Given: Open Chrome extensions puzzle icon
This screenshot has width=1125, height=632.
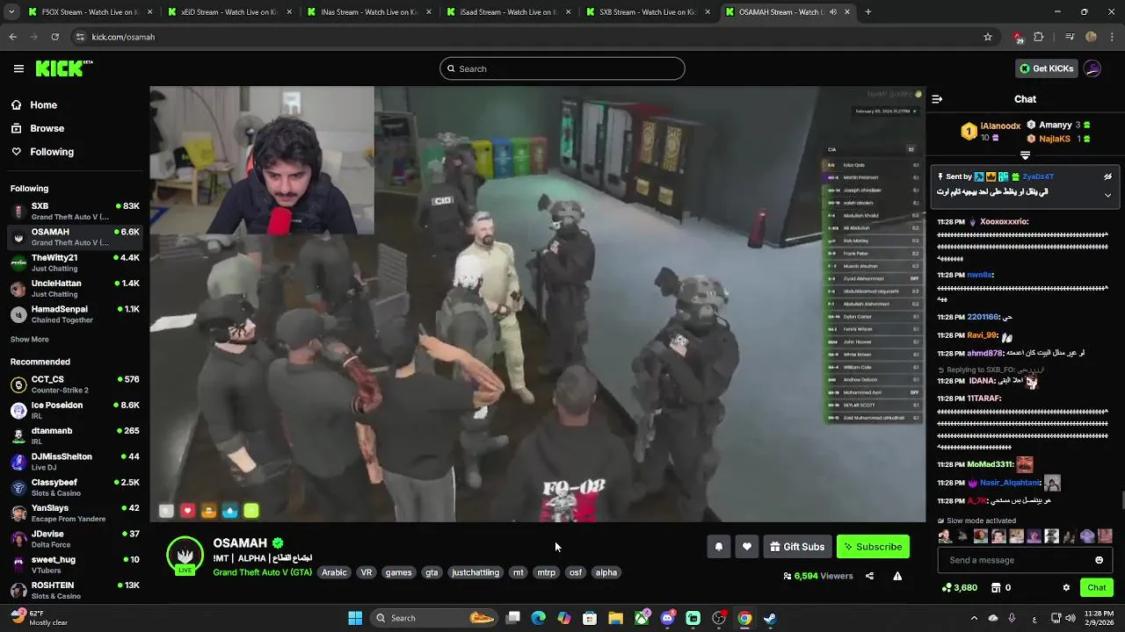Looking at the screenshot, I should click(1038, 37).
